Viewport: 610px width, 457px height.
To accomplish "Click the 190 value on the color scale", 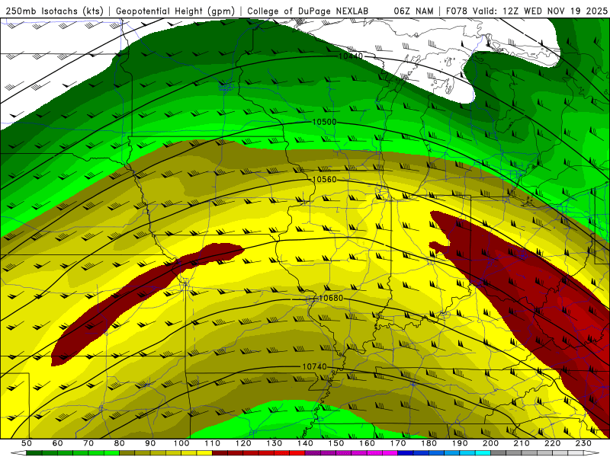I will click(x=460, y=443).
